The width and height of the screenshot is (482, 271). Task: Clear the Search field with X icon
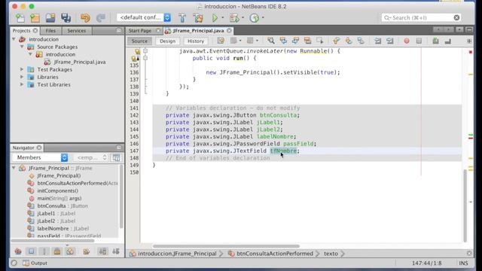[x=457, y=18]
